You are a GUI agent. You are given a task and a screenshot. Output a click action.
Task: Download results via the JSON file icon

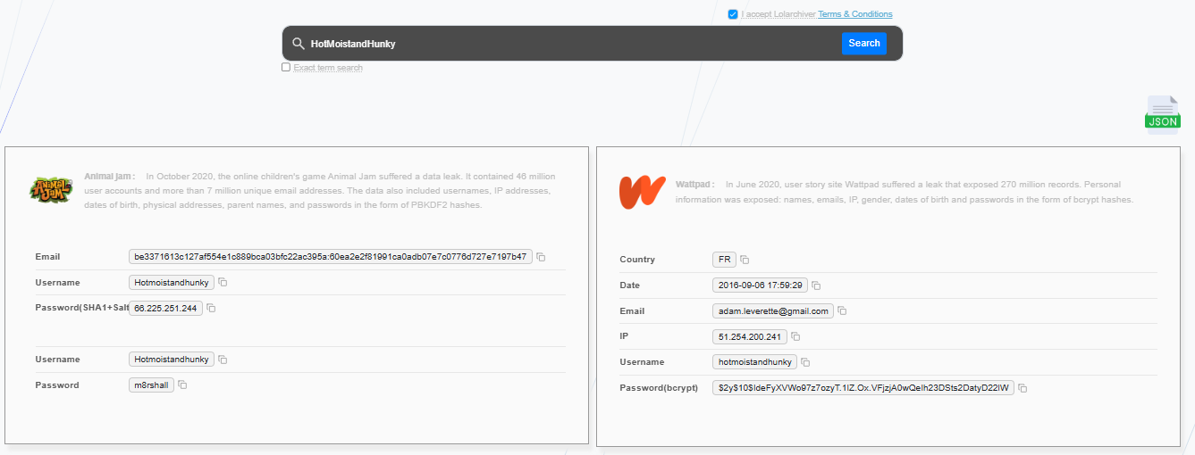(x=1162, y=115)
